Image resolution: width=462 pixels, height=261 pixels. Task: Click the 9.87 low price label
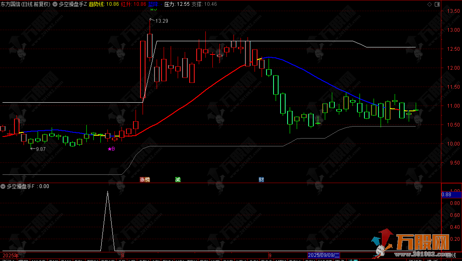tap(40, 149)
